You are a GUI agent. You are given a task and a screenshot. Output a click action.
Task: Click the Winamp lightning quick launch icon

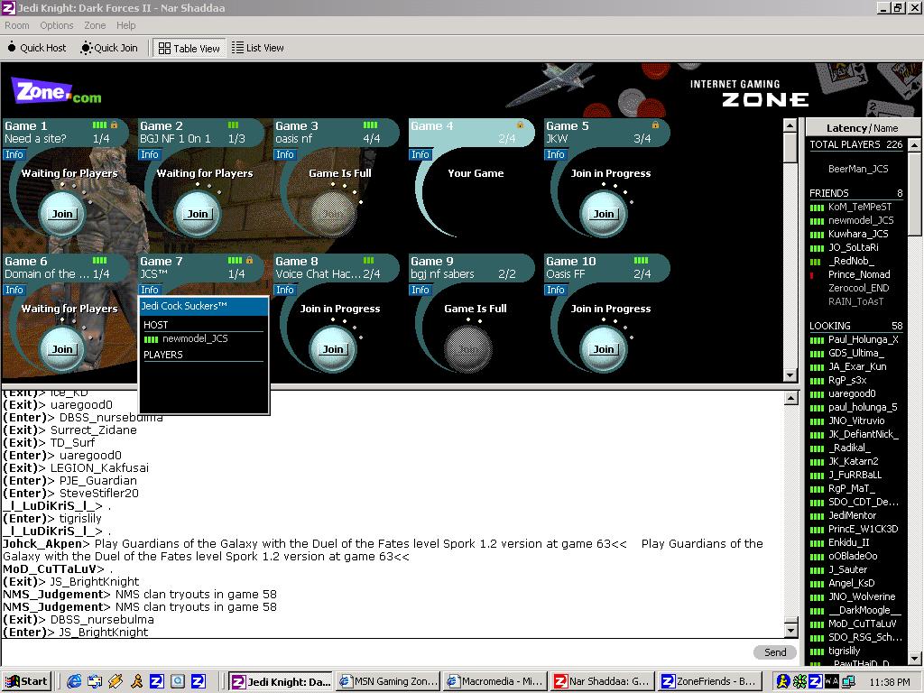tap(115, 682)
